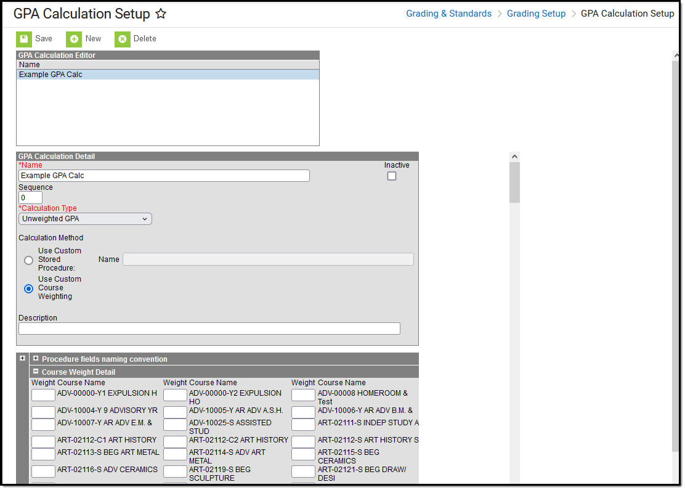Screen dimensions: 685x490
Task: Click weight box for ADV-10006-Y AR ADV B.M.
Action: tap(303, 412)
